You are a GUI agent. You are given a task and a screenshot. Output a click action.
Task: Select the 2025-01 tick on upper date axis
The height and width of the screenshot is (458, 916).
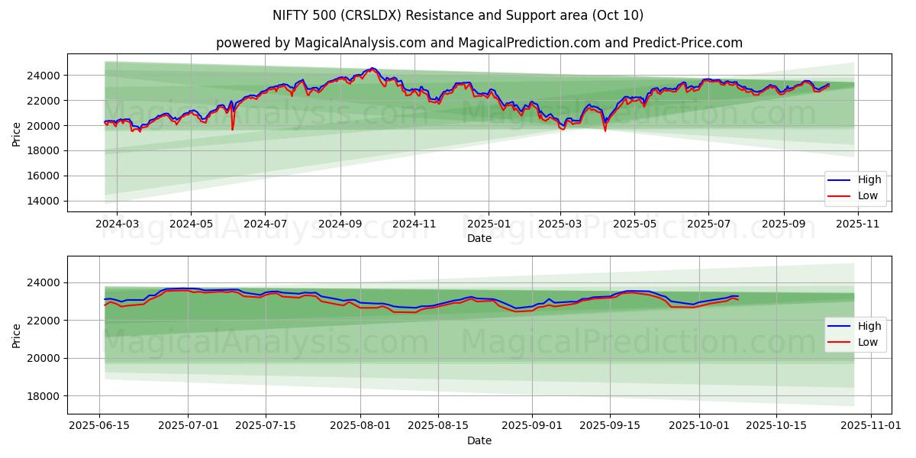pos(489,224)
